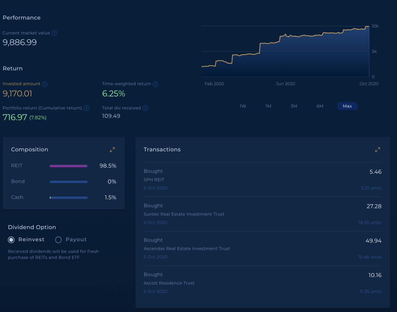The image size is (397, 312).
Task: Click help icon next to Total div received
Action: 145,108
